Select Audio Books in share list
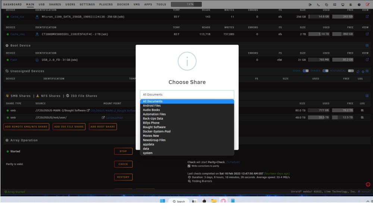Image resolution: width=373 pixels, height=218 pixels. click(187, 110)
